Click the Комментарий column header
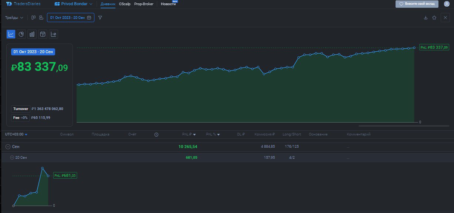454x213 pixels. pos(359,134)
